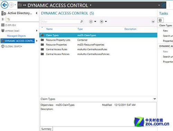Click New under Claim Types tasks
The height and width of the screenshot is (131, 173).
(165, 31)
